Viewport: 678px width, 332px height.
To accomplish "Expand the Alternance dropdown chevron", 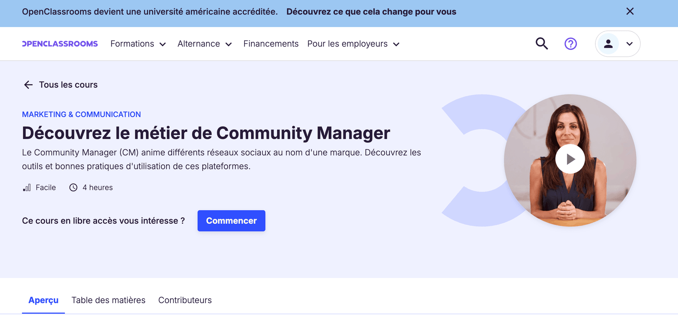I will [229, 44].
